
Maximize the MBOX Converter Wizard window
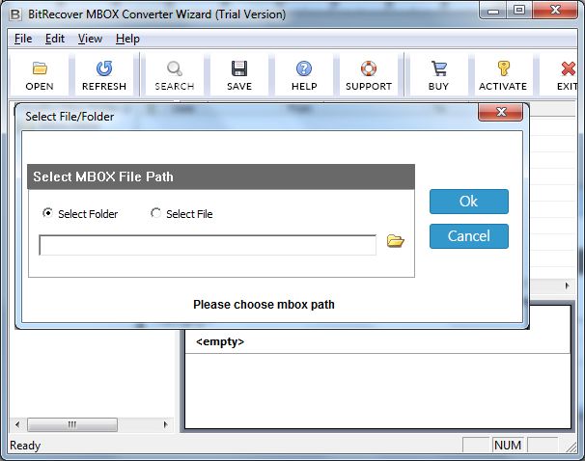pyautogui.click(x=519, y=11)
